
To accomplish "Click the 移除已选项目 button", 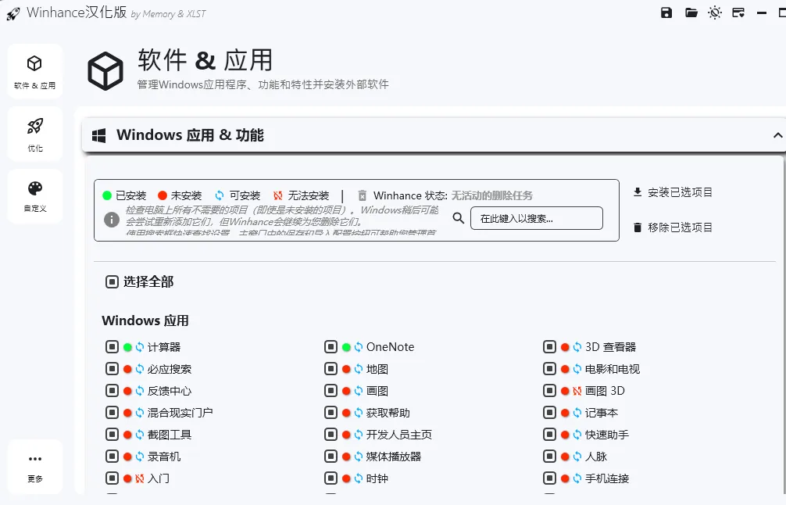I will pyautogui.click(x=673, y=227).
